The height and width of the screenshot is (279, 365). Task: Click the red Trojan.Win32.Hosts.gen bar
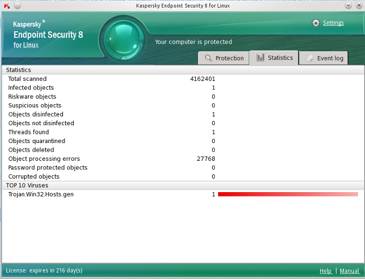coord(287,194)
